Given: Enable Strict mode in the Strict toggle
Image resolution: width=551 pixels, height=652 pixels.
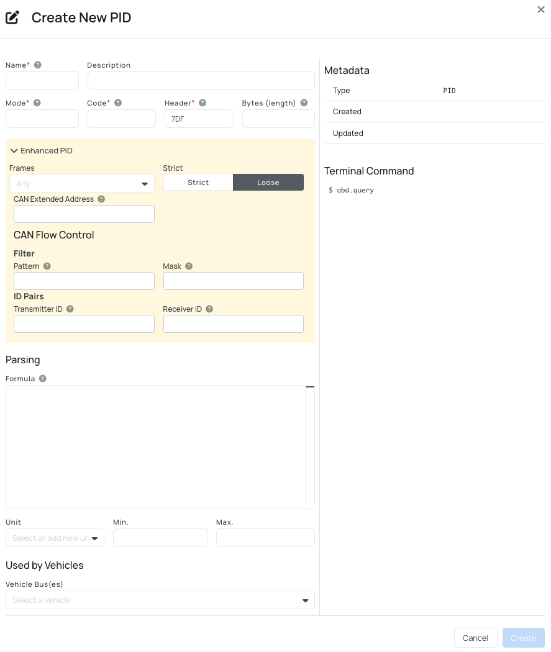Looking at the screenshot, I should (198, 182).
